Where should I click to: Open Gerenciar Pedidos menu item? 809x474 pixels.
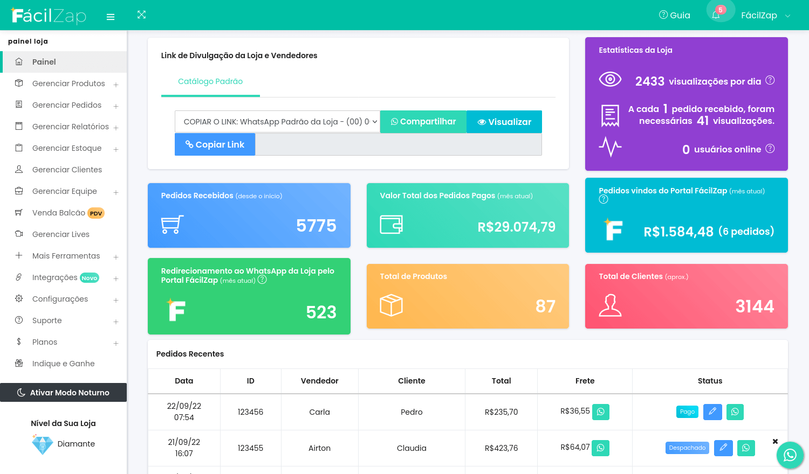click(67, 105)
